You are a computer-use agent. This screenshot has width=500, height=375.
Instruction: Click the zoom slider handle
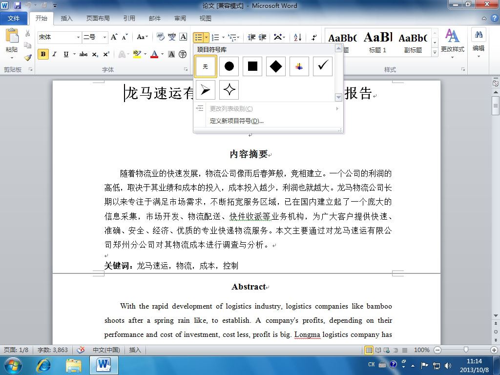point(466,350)
